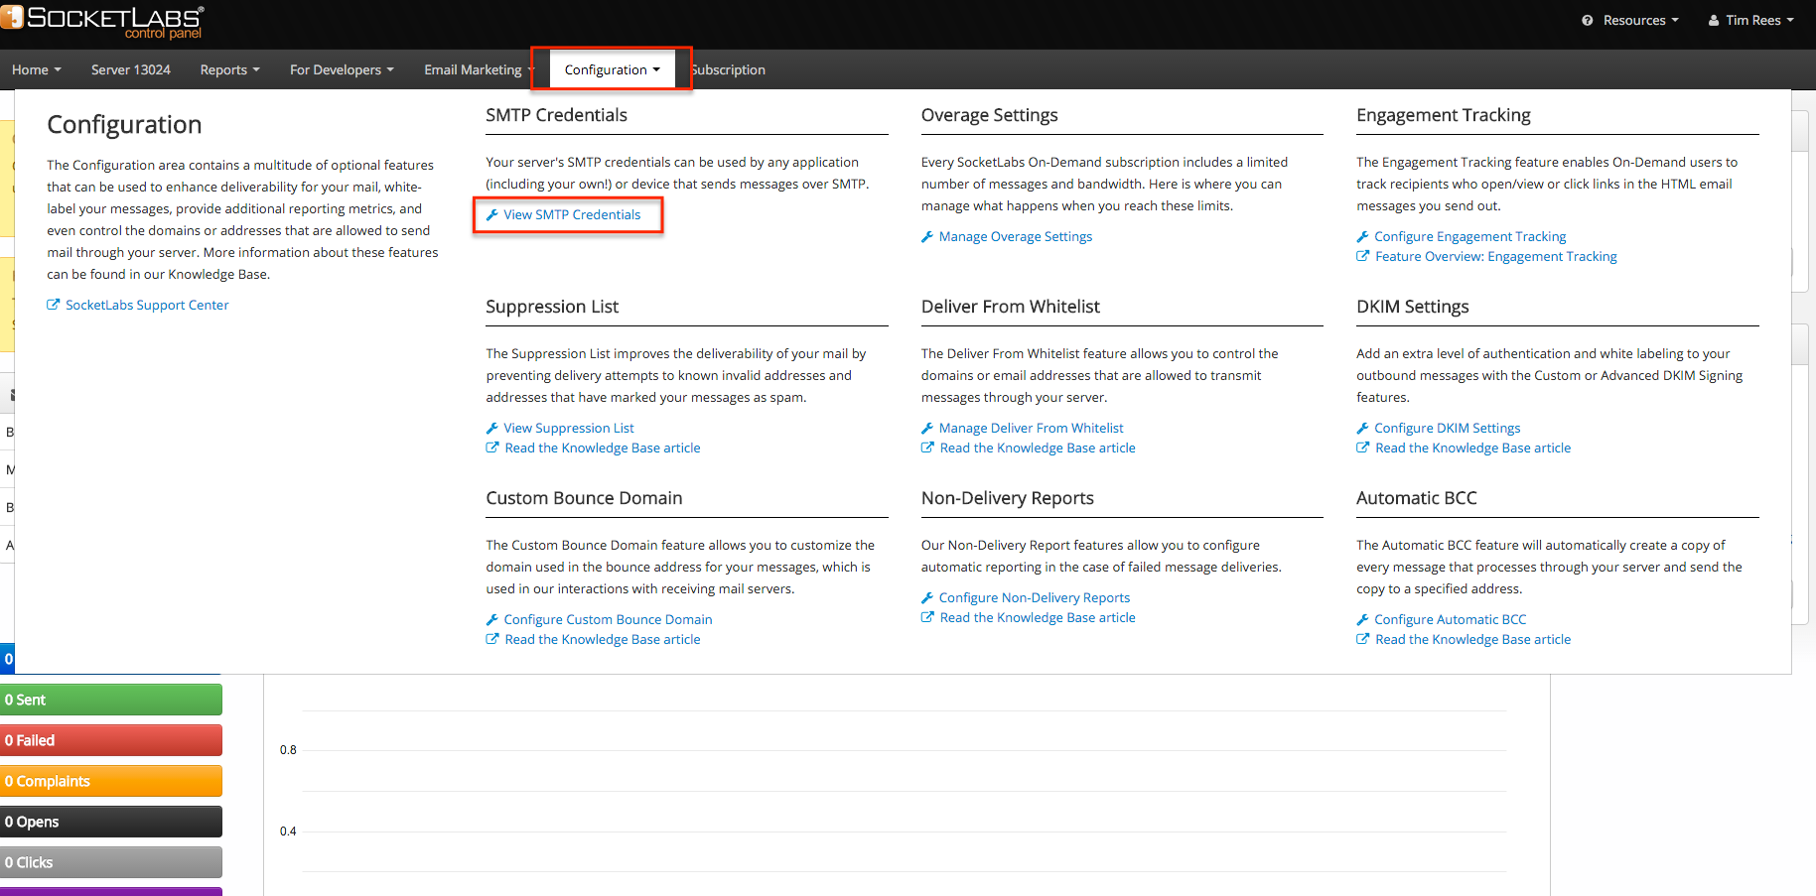Click external link icon under Configure DKIM Settings

tap(1363, 448)
